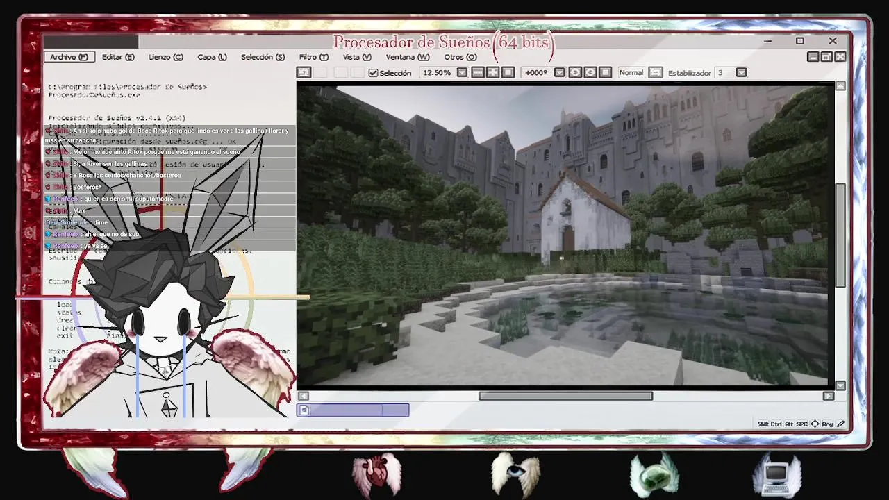
Task: Click the horizontal scrollbar right arrow
Action: click(x=828, y=396)
